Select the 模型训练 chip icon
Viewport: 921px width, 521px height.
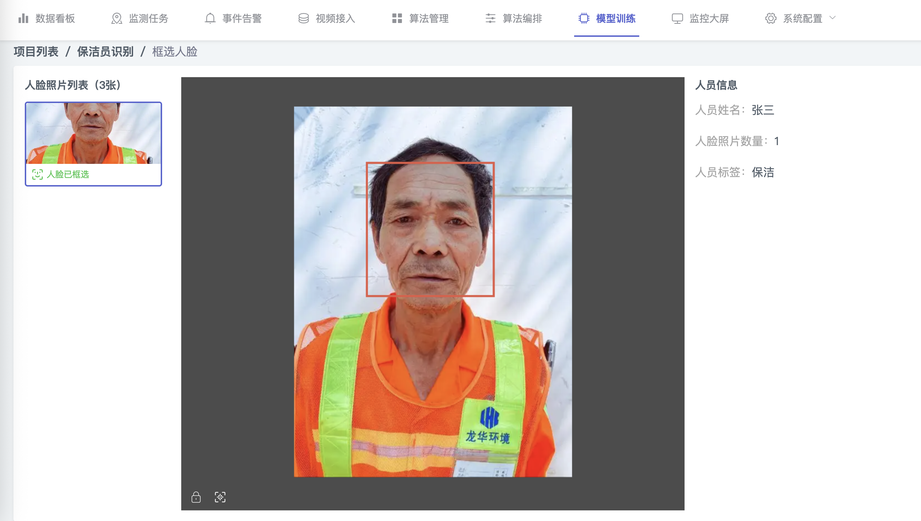(x=584, y=18)
